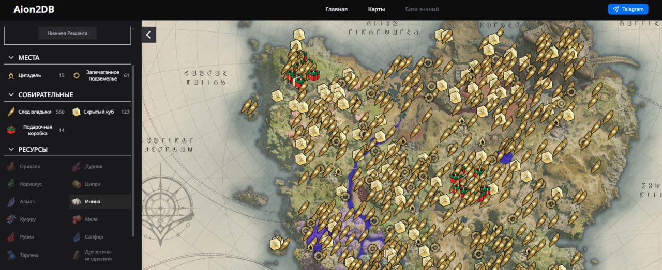
Task: Collapse the СОБИРАТЕЛЬНЫЕ section
Action: [x=68, y=94]
